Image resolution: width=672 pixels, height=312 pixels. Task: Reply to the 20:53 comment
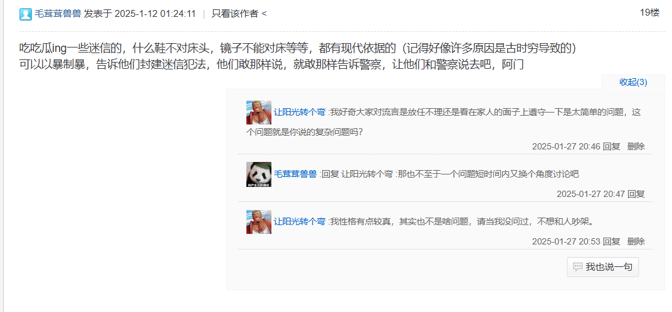click(612, 241)
